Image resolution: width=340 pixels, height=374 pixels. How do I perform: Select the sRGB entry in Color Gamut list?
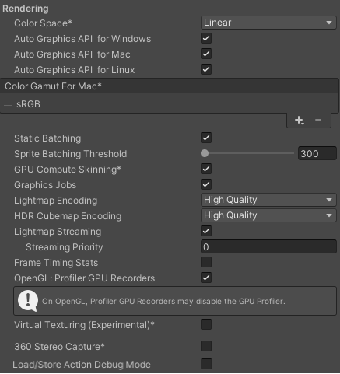[x=169, y=104]
